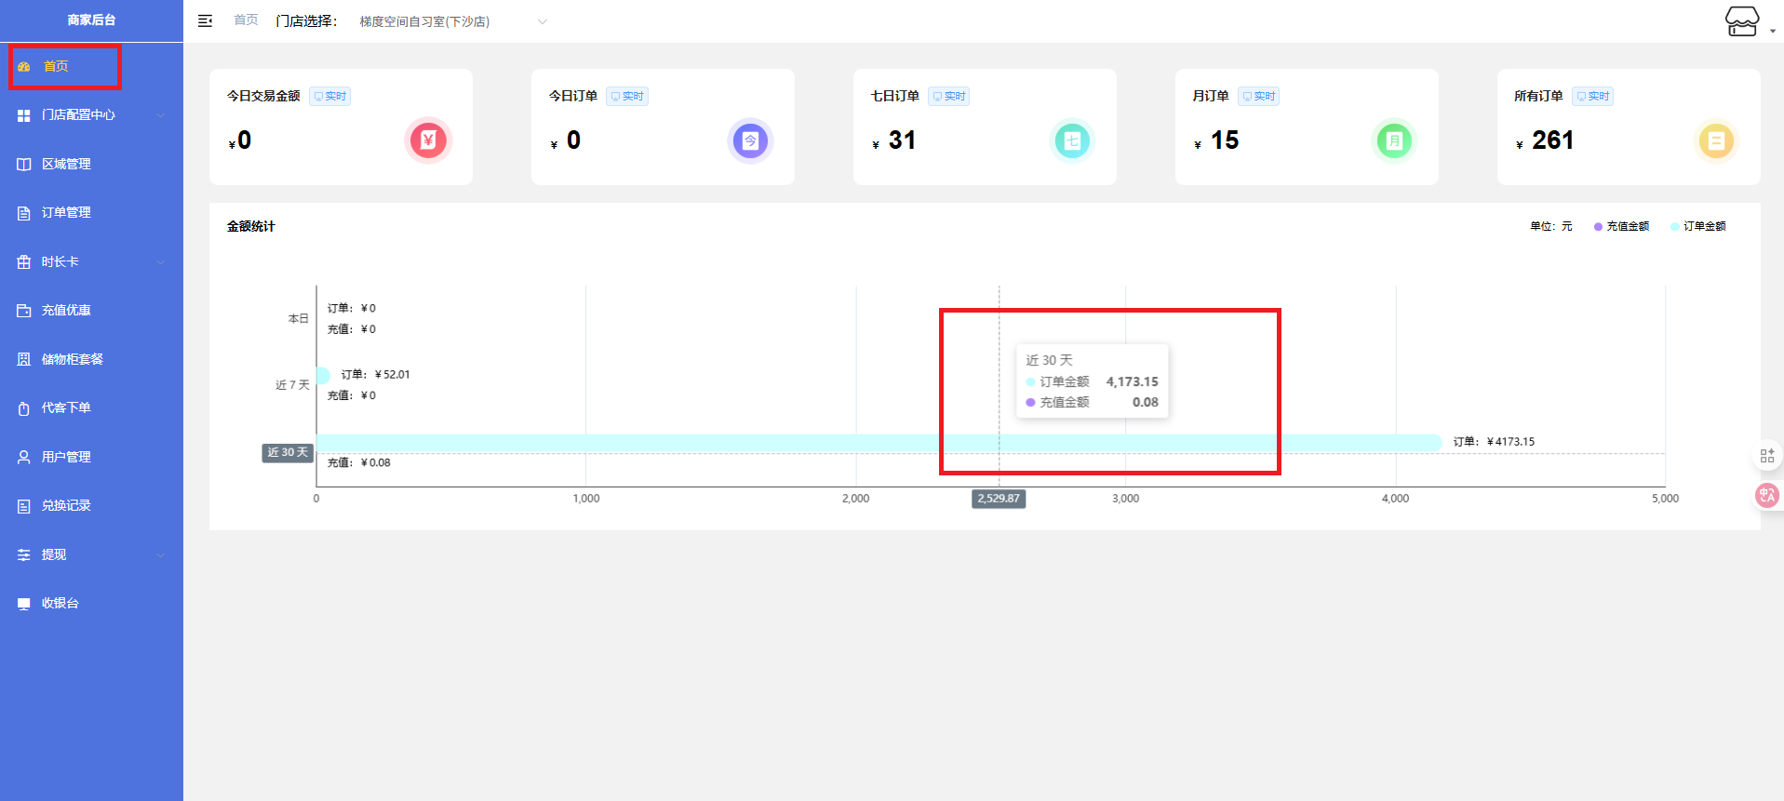Open 代客下单 in the sidebar menu

point(91,408)
